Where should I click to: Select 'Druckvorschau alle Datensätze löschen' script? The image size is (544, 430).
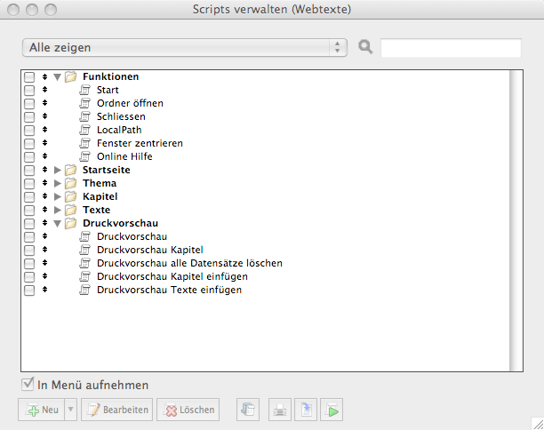(x=189, y=263)
